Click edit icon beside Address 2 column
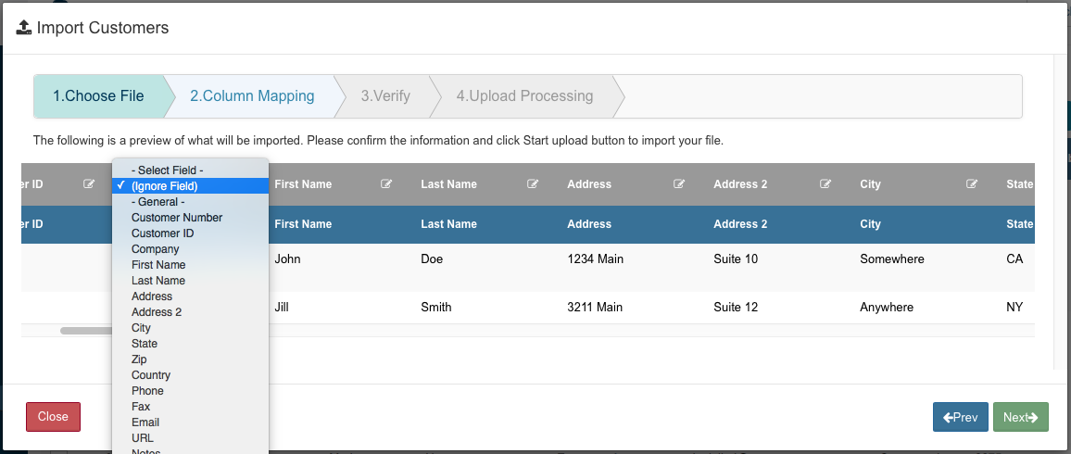The width and height of the screenshot is (1071, 454). click(825, 184)
